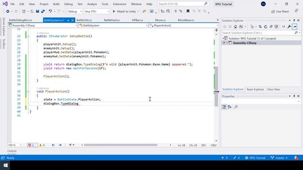Open the Output panel tab
The width and height of the screenshot is (303, 170).
click(12, 151)
